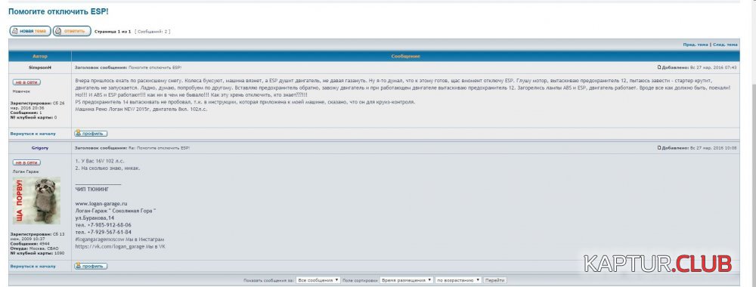Click 'Вернуться к началу' under Grigory's post
756x287 pixels.
pos(33,267)
